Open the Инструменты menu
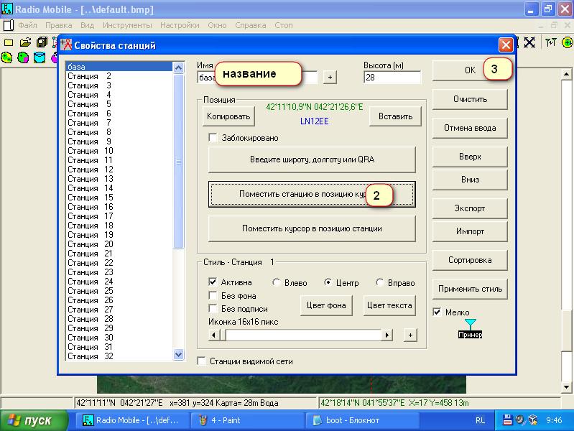574x431 pixels. click(x=127, y=25)
